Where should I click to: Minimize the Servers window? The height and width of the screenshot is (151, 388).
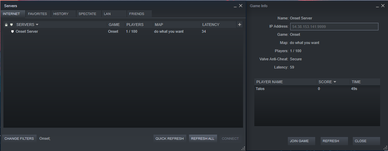point(235,6)
